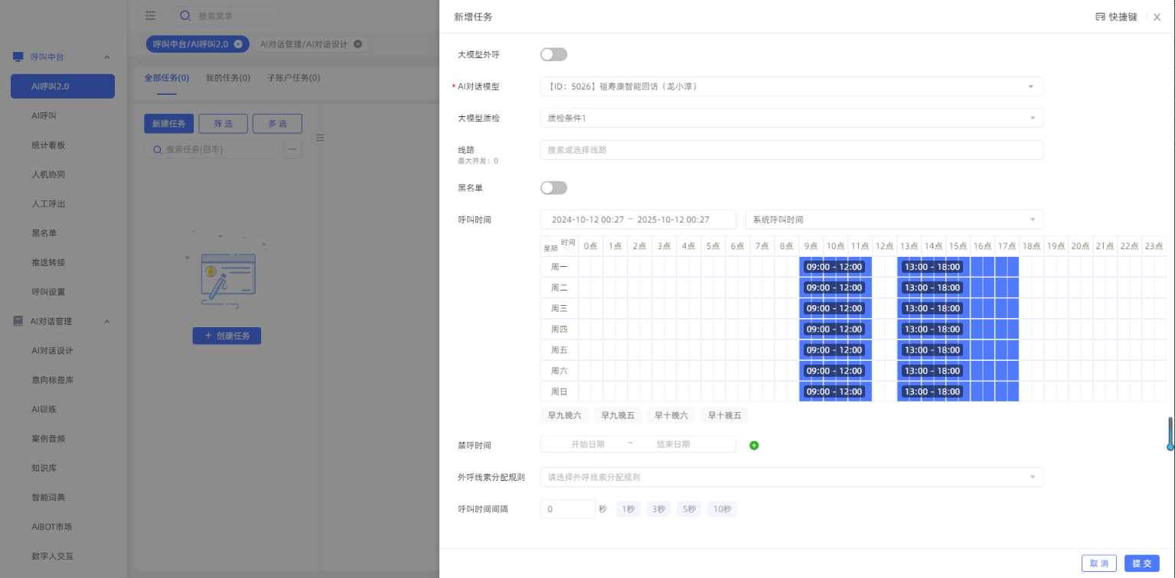This screenshot has height=578, width=1175.
Task: Click the menu collapse icon in top bar
Action: click(x=150, y=15)
